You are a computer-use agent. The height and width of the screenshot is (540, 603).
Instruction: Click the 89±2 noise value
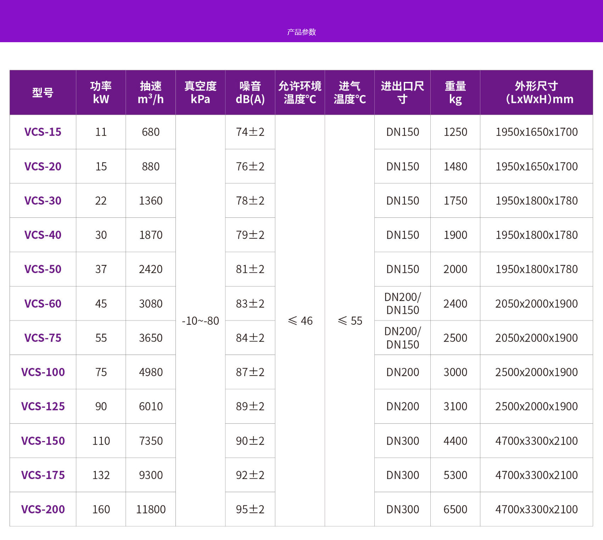tap(250, 406)
